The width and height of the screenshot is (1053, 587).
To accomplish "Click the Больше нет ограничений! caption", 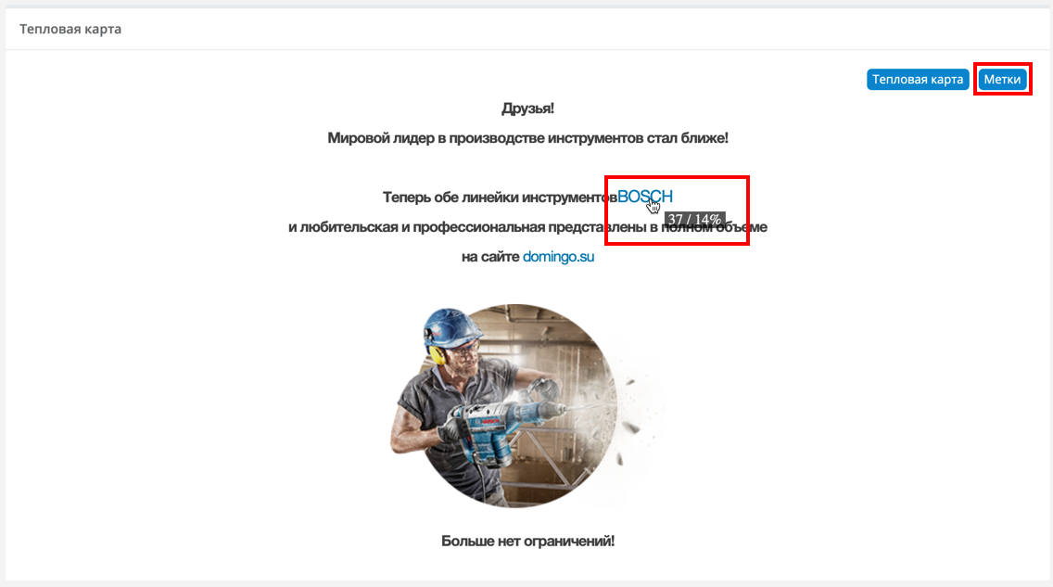I will tap(527, 541).
